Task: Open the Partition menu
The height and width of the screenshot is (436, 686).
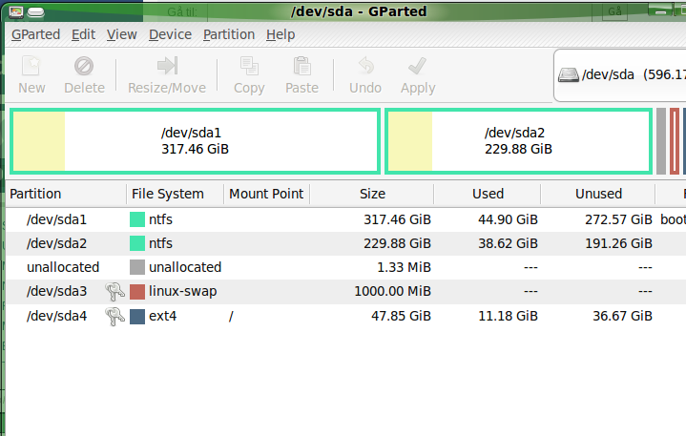Action: tap(229, 34)
